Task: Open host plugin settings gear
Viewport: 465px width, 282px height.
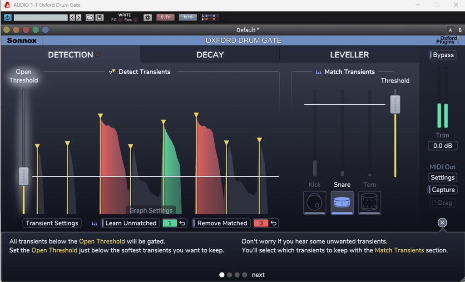Action: coord(148,18)
